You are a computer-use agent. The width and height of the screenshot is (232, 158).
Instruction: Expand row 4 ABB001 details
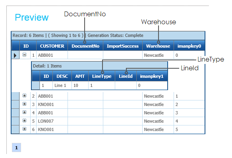pyautogui.click(x=24, y=112)
